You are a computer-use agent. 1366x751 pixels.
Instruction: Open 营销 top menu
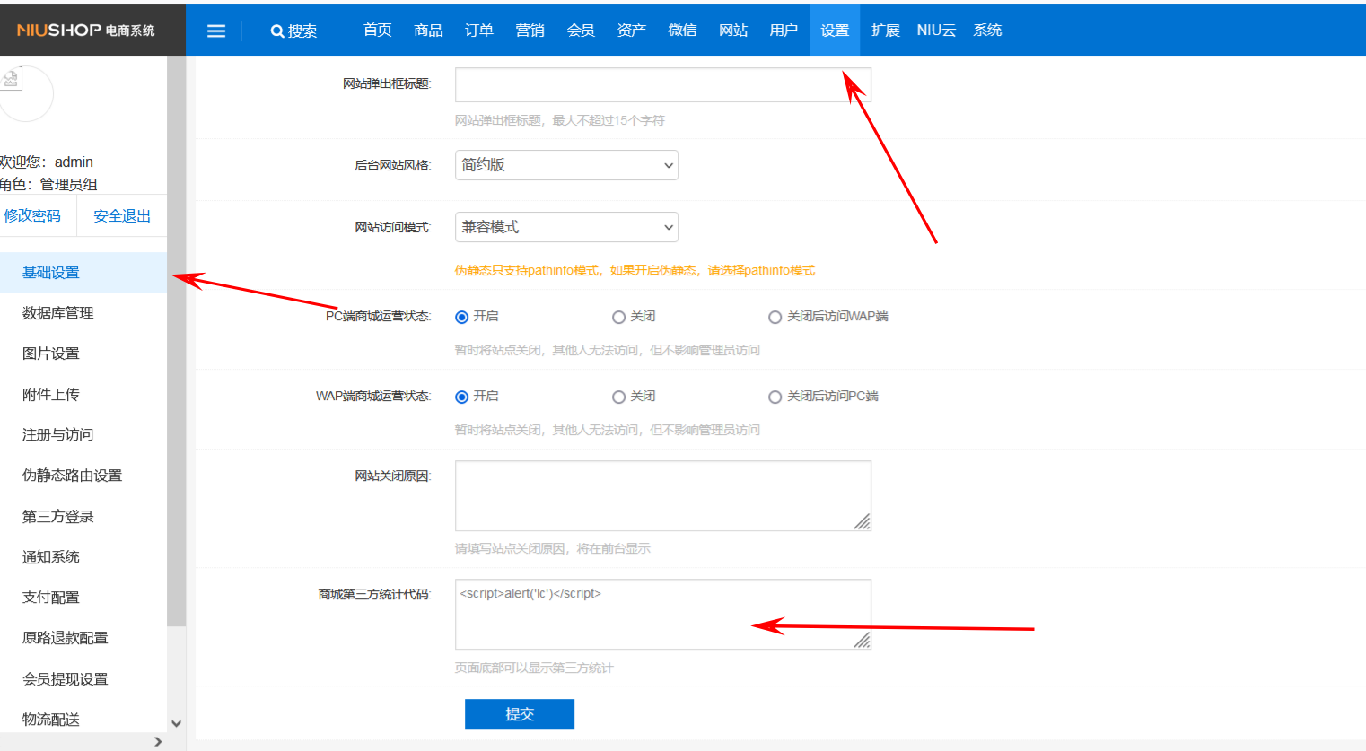[x=530, y=31]
